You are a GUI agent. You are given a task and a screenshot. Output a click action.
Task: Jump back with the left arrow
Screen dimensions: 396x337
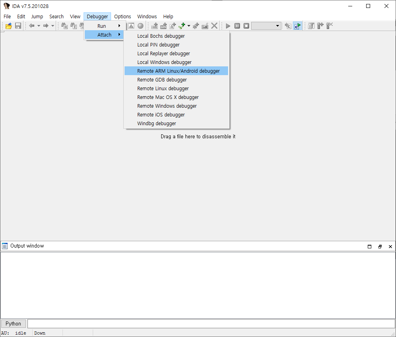coord(32,26)
